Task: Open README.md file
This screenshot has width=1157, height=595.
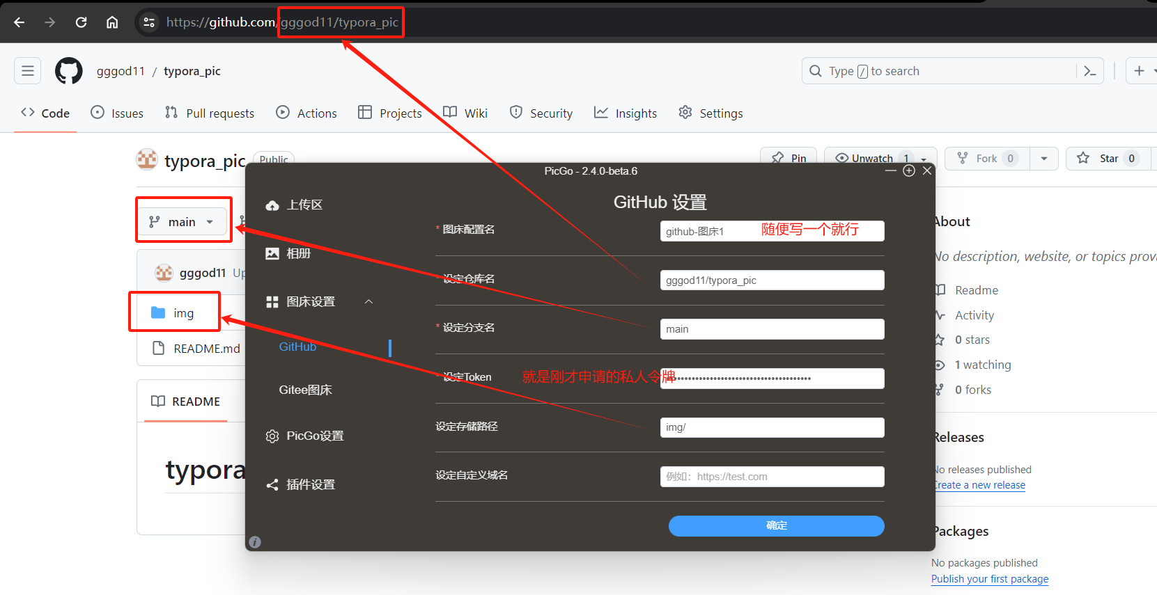Action: 207,348
